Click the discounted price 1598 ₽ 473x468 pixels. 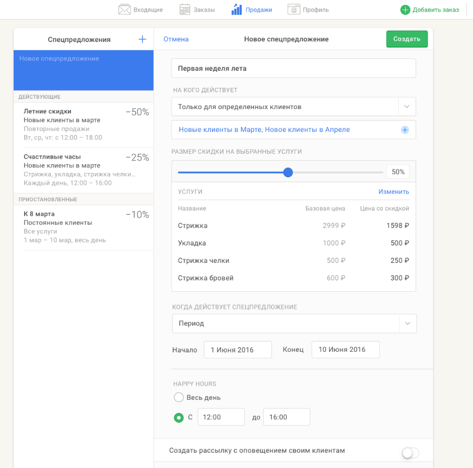pos(398,226)
